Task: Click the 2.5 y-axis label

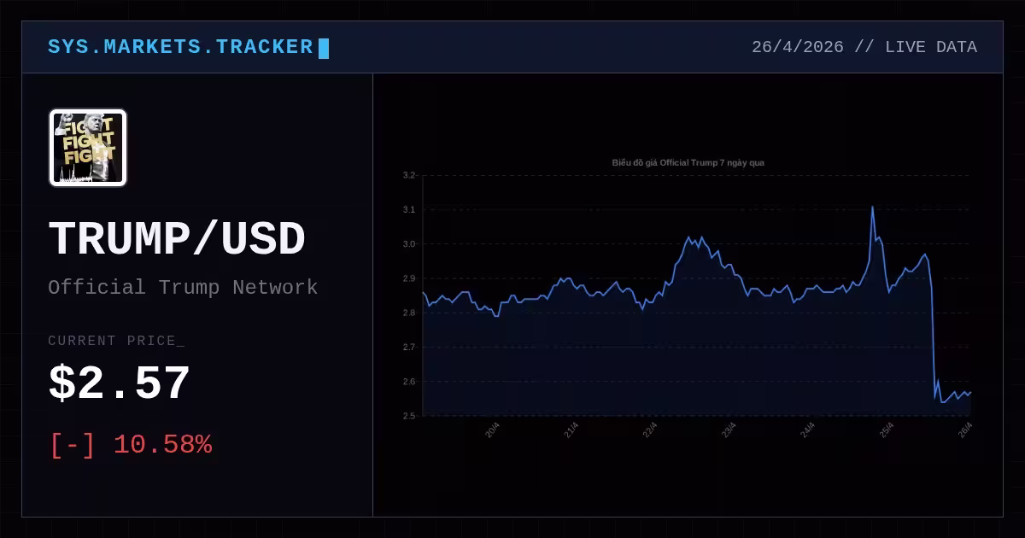Action: tap(408, 416)
